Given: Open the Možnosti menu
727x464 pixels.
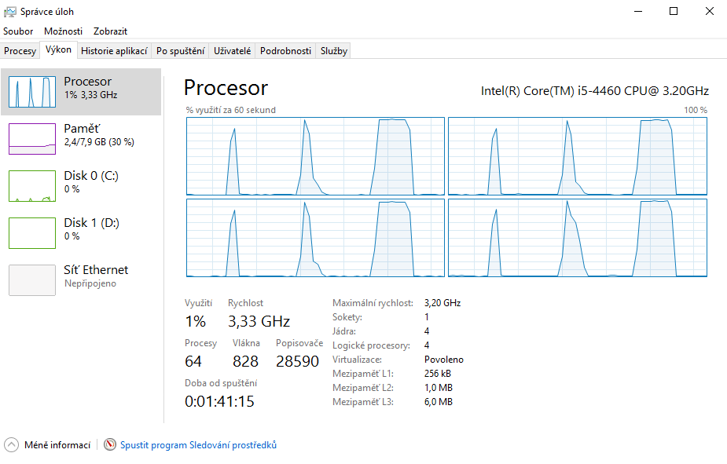Looking at the screenshot, I should point(63,31).
